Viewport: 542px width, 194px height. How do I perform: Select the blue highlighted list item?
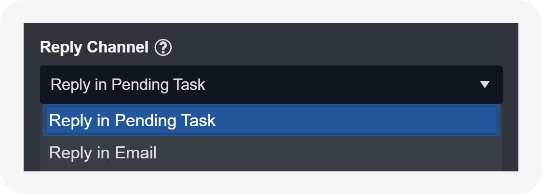[x=271, y=120]
